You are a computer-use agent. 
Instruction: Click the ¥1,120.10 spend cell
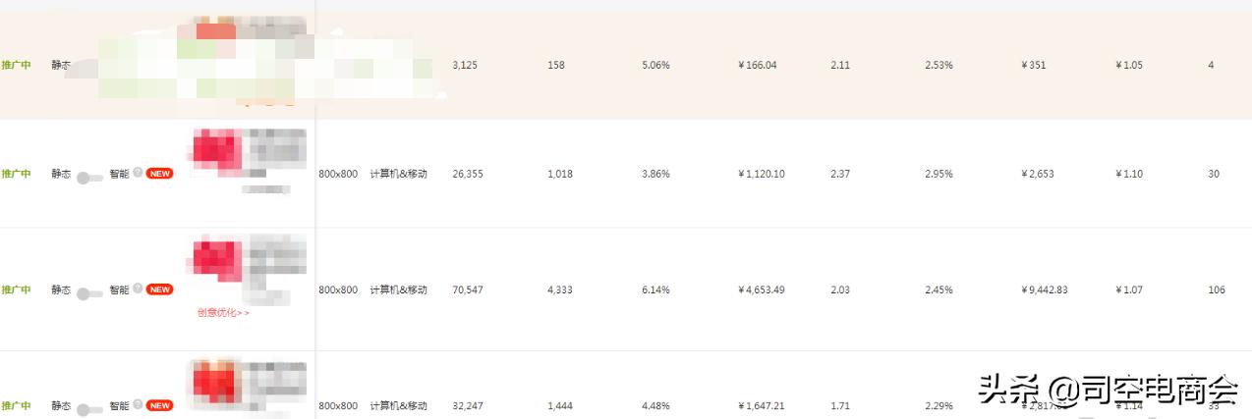point(761,174)
